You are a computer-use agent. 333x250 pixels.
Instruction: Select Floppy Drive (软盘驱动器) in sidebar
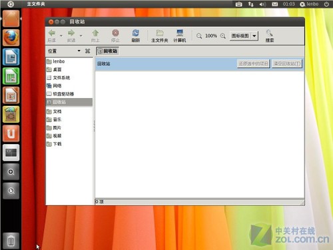[69, 94]
